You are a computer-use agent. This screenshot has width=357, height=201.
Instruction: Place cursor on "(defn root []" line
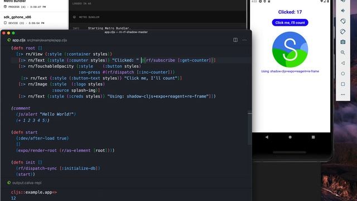coord(27,48)
